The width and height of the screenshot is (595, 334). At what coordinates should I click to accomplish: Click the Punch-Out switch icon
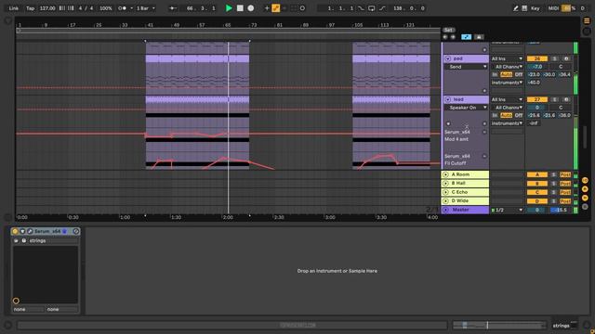point(382,8)
